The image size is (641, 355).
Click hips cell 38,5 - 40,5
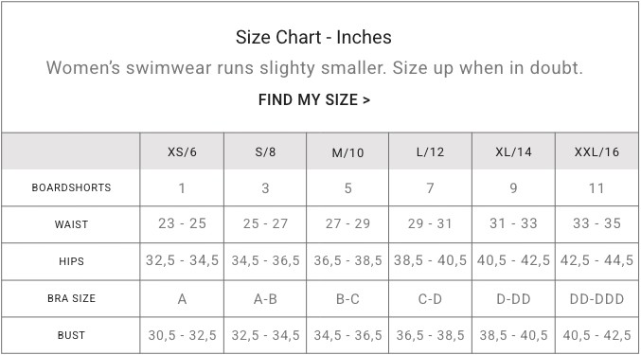[430, 260]
